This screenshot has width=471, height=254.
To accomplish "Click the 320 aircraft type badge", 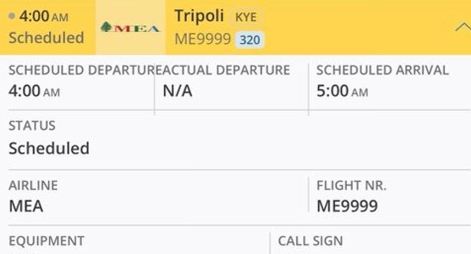I will (x=250, y=40).
